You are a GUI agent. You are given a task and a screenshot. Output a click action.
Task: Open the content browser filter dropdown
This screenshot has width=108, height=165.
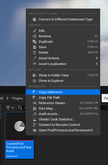10,108
